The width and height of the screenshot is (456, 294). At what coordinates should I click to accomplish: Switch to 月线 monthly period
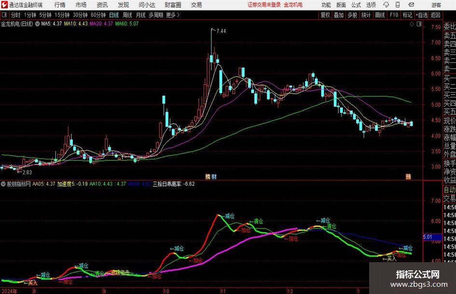(140, 15)
